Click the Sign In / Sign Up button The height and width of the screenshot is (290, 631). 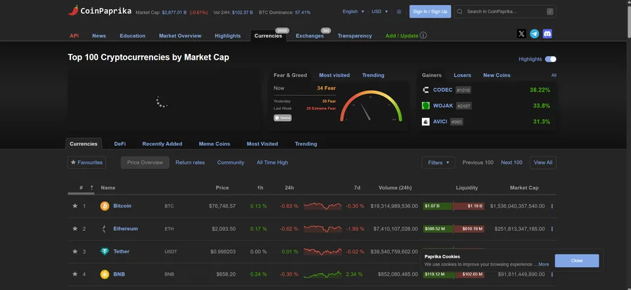pos(430,12)
